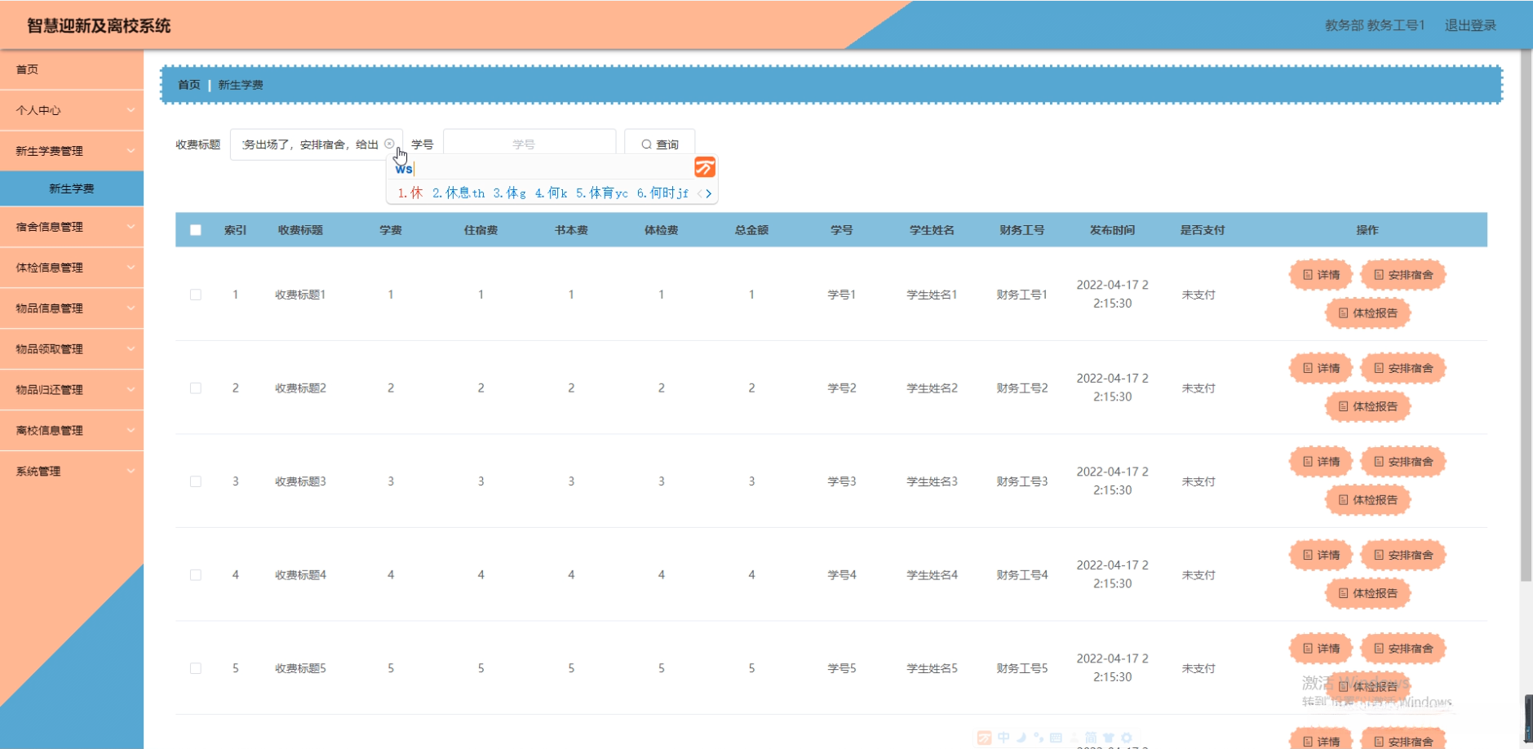Click 安排宿舍 for 收费标题5 row
Viewport: 1533px width, 749px height.
point(1403,649)
